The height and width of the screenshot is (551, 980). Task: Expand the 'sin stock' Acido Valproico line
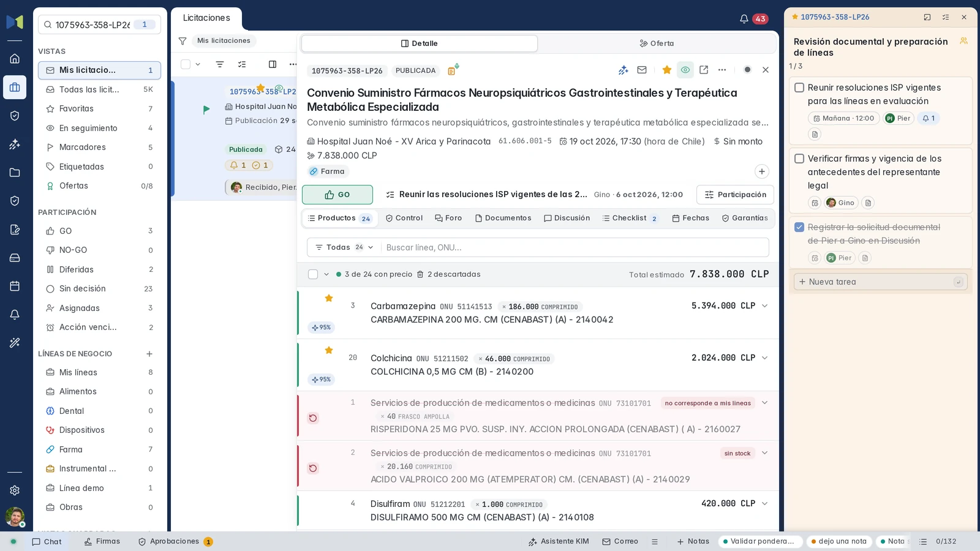coord(764,453)
